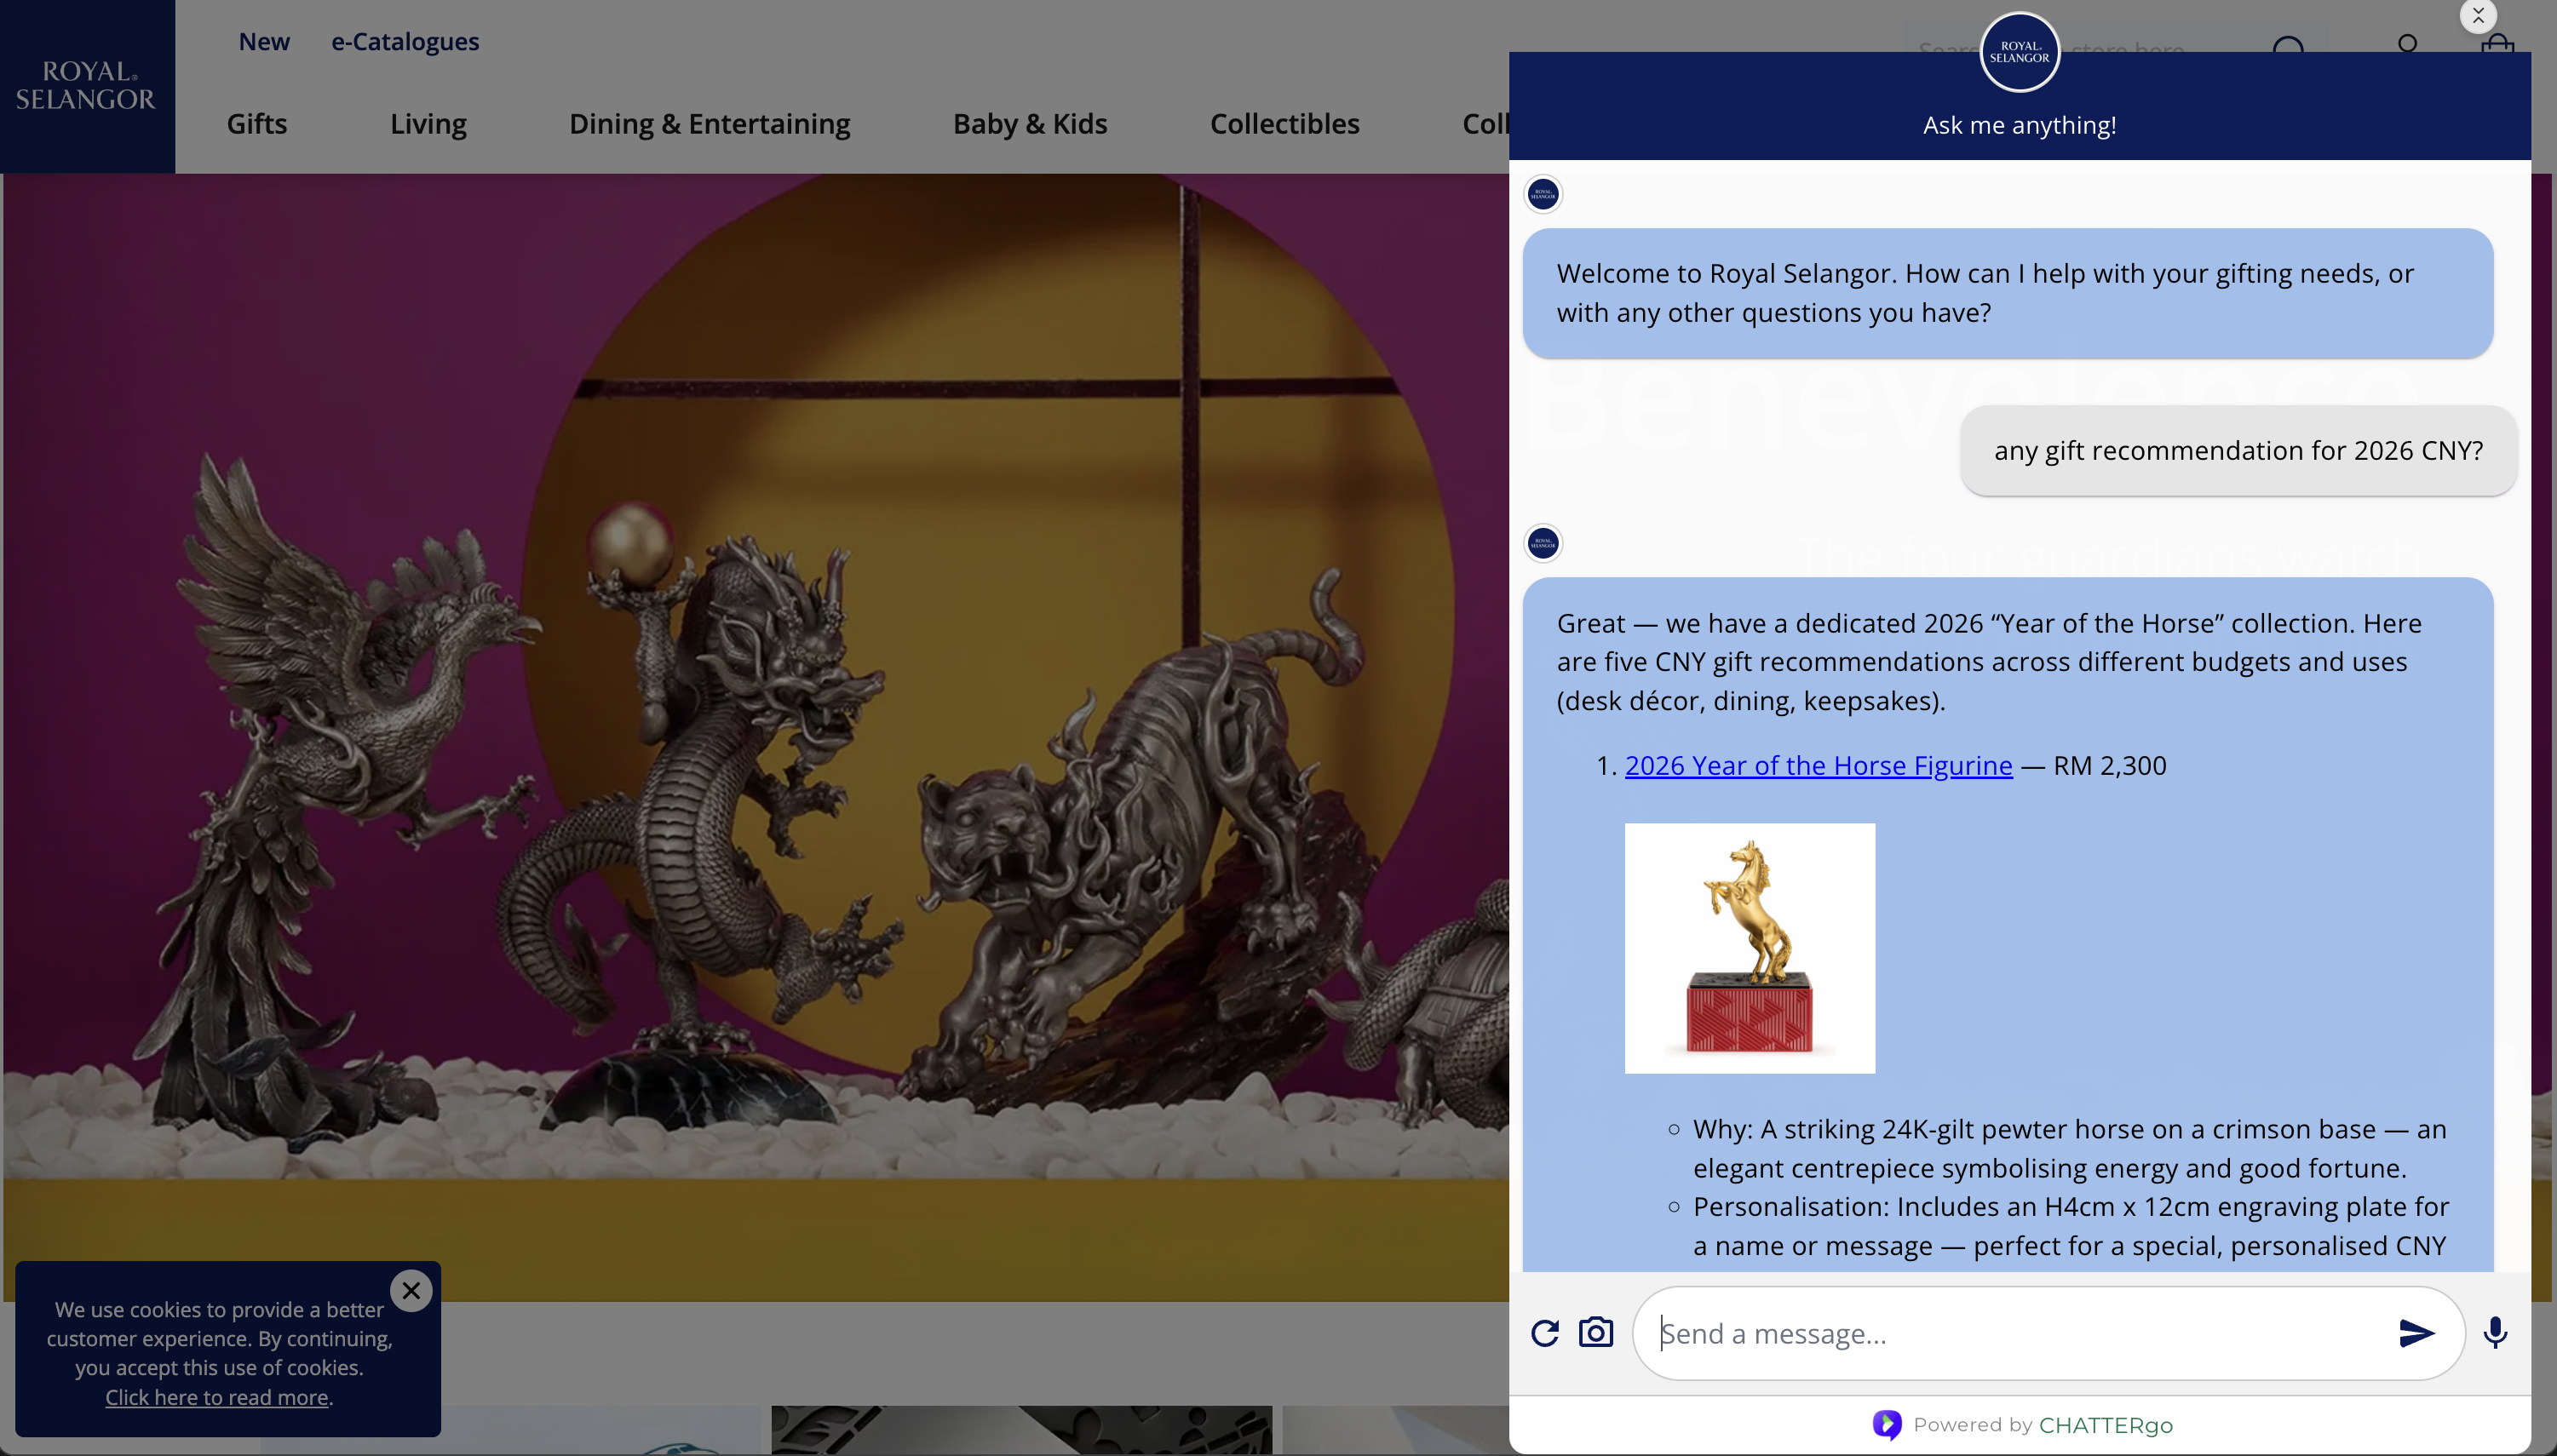Click the Royal Selangor home logo
This screenshot has width=2557, height=1456.
[x=86, y=86]
